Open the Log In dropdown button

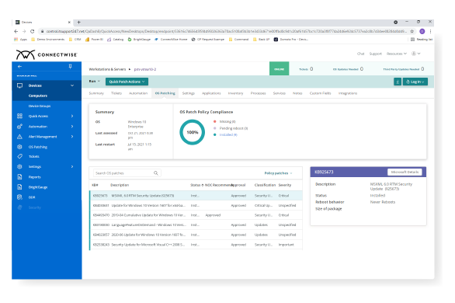click(x=415, y=82)
